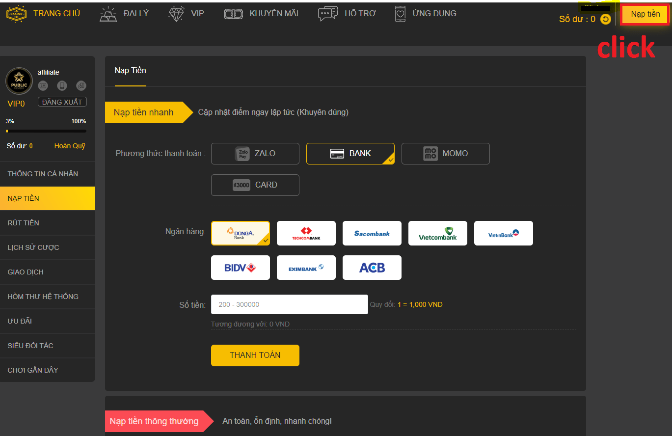Open HÒM THƯ HỆ THỐNG in the sidebar
The width and height of the screenshot is (672, 436).
point(48,297)
